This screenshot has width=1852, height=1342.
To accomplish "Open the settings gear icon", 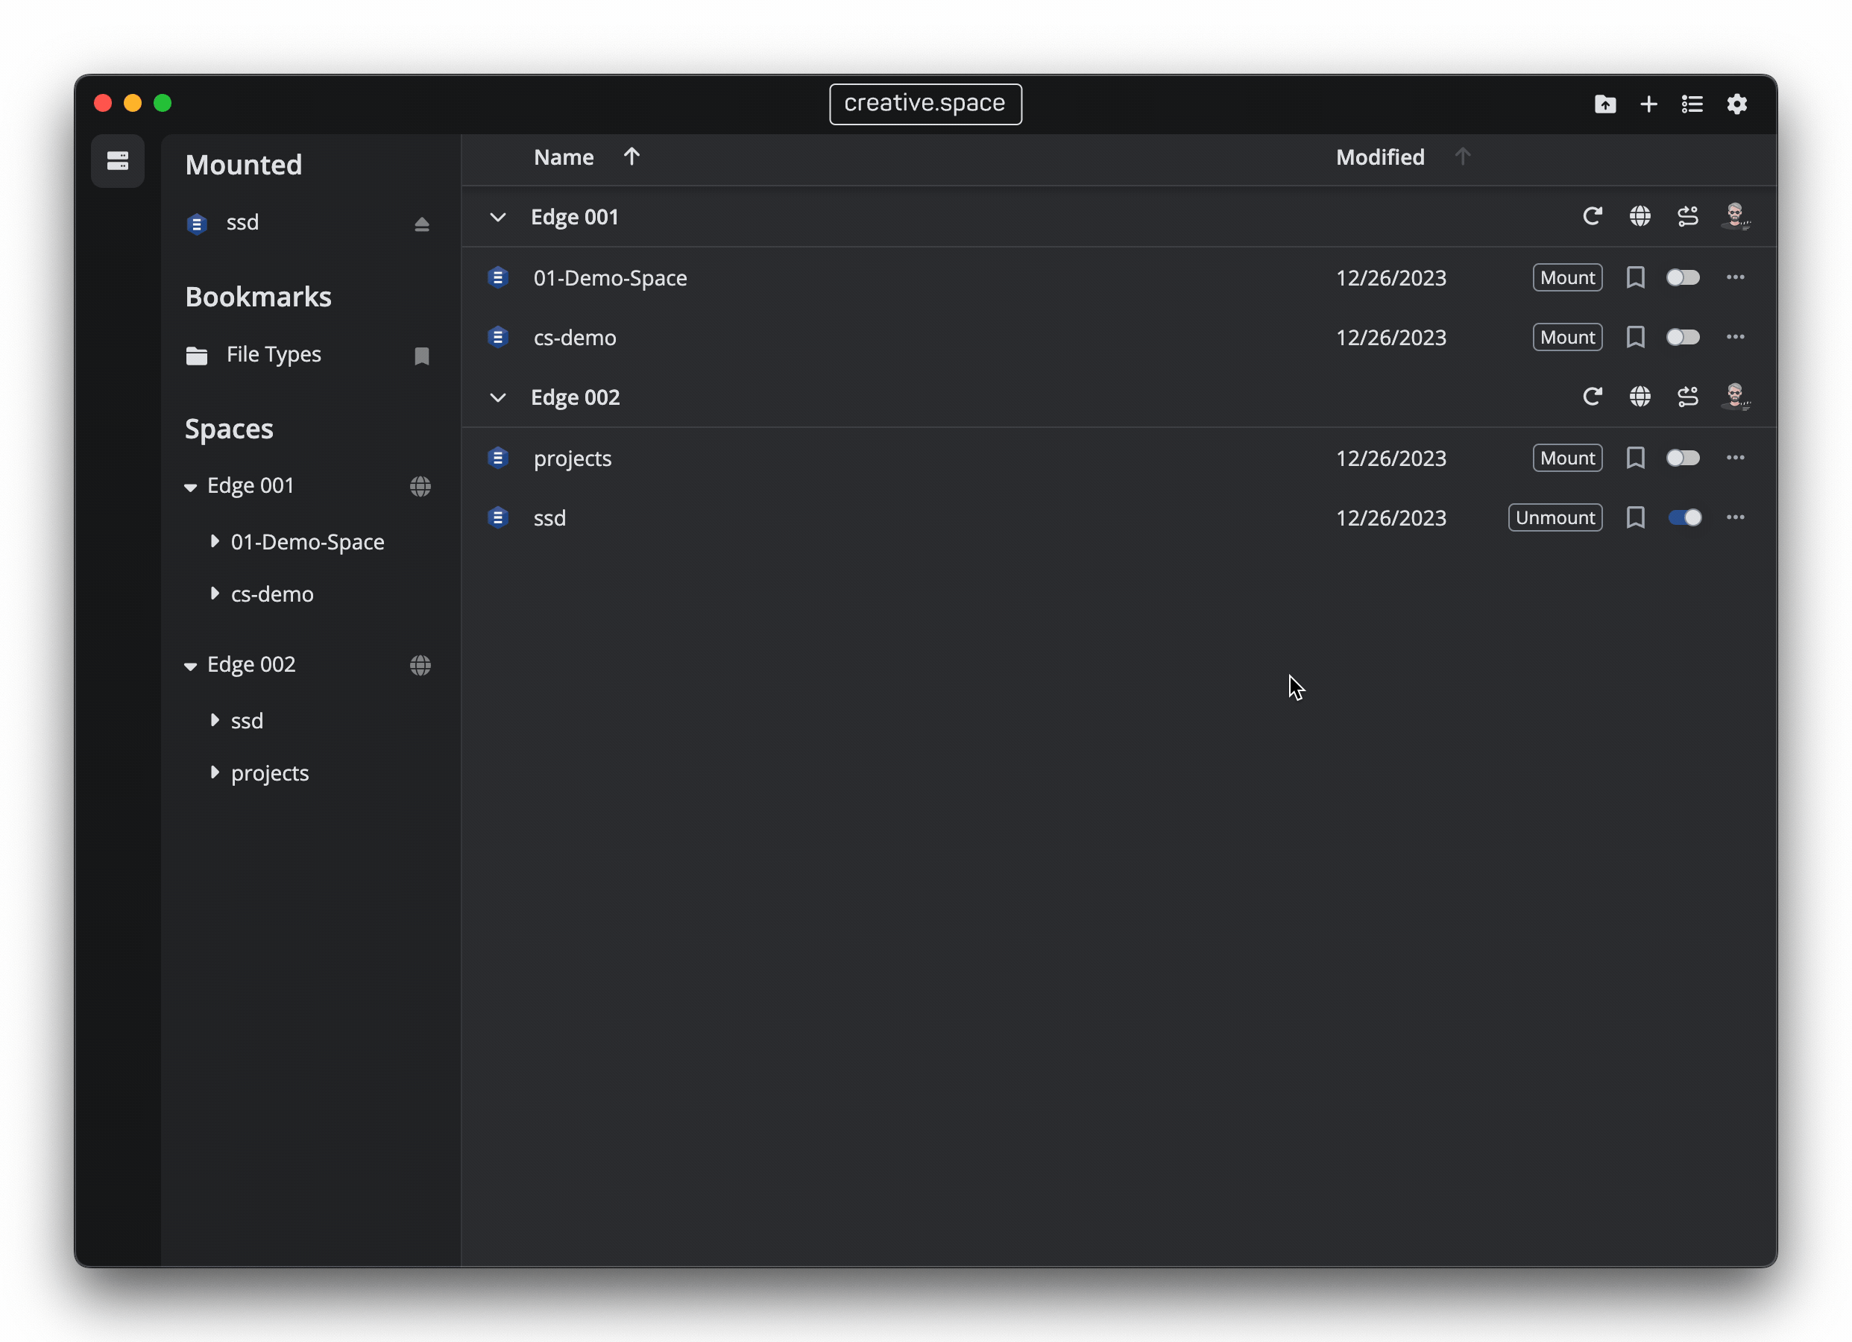I will pos(1736,104).
